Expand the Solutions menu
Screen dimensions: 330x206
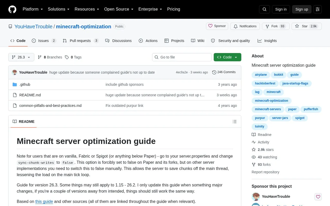pyautogui.click(x=59, y=9)
